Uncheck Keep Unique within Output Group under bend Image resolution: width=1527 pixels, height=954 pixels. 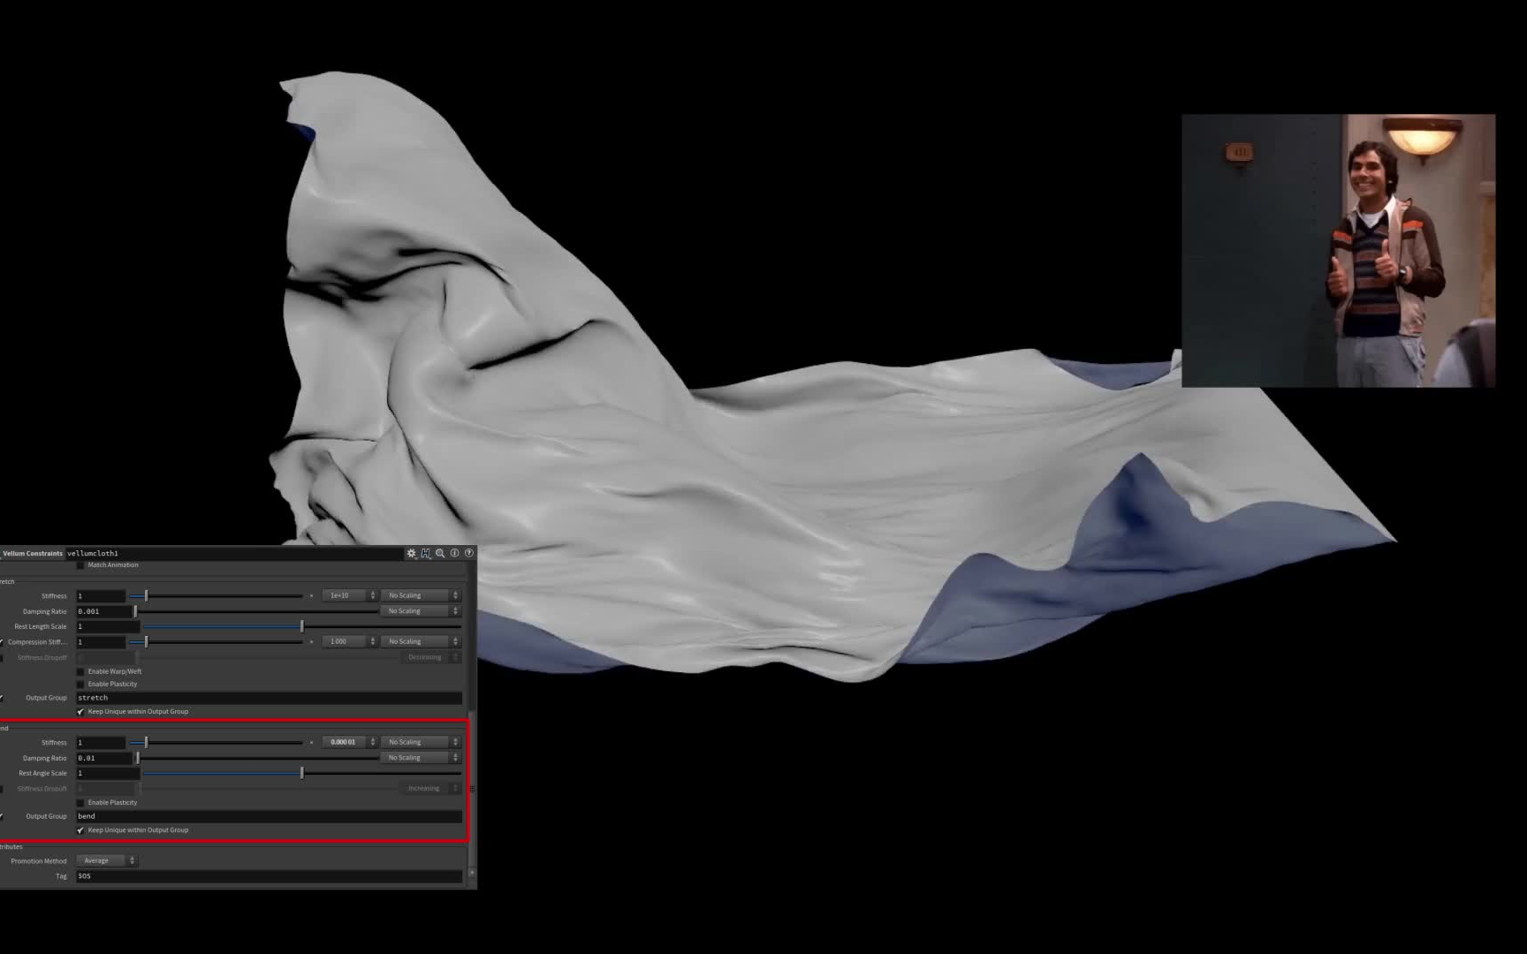(x=80, y=830)
